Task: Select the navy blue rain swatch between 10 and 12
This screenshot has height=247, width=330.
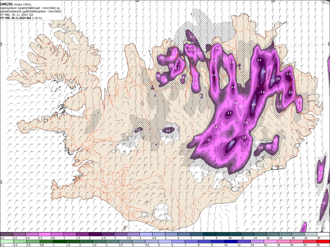Action: pos(231,241)
